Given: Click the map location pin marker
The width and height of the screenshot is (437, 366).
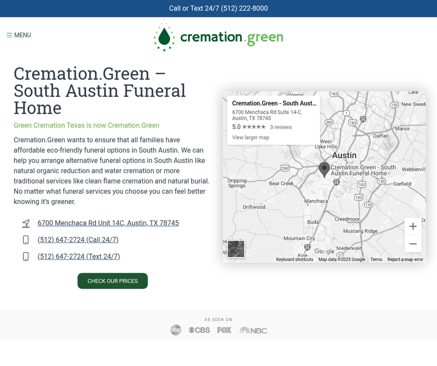Looking at the screenshot, I should pos(324,170).
